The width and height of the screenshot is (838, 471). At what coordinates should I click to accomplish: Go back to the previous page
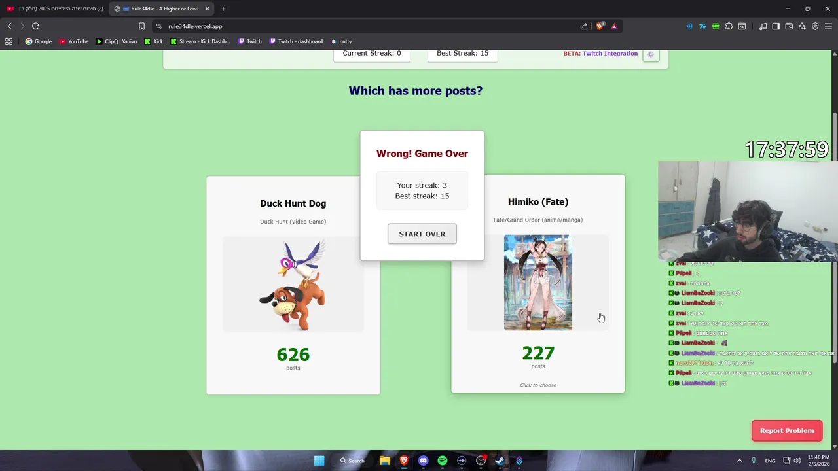[9, 26]
